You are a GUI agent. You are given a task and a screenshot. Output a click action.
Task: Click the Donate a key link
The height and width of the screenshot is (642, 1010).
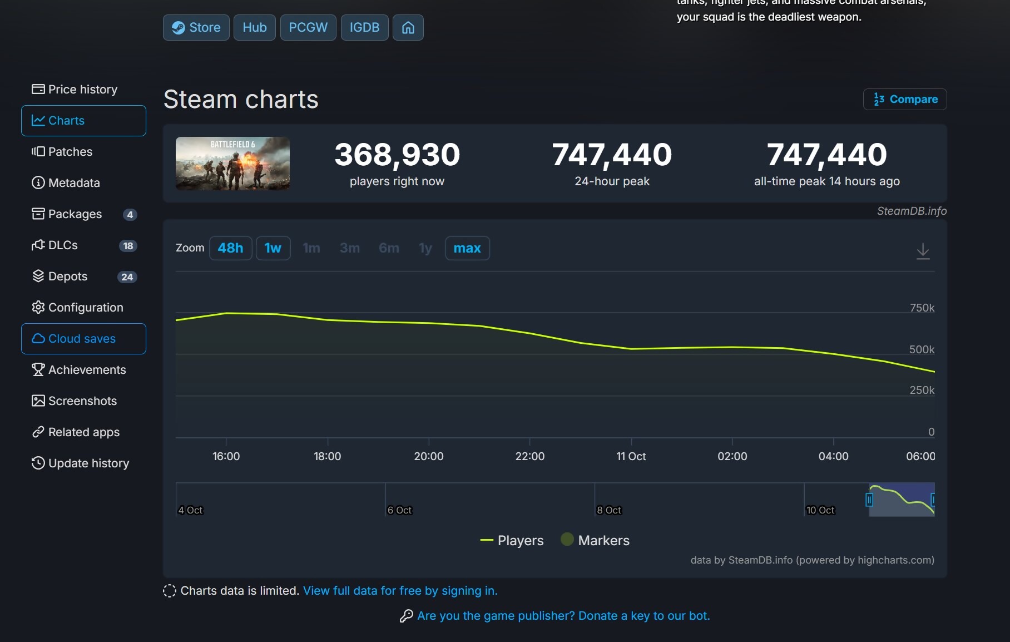click(643, 616)
